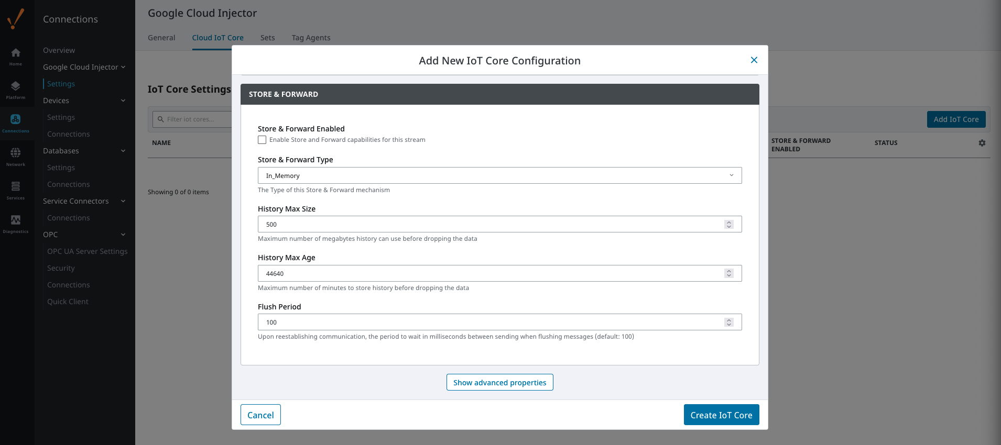Enable Store and Forward checkbox
This screenshot has height=445, width=1001.
(x=262, y=140)
